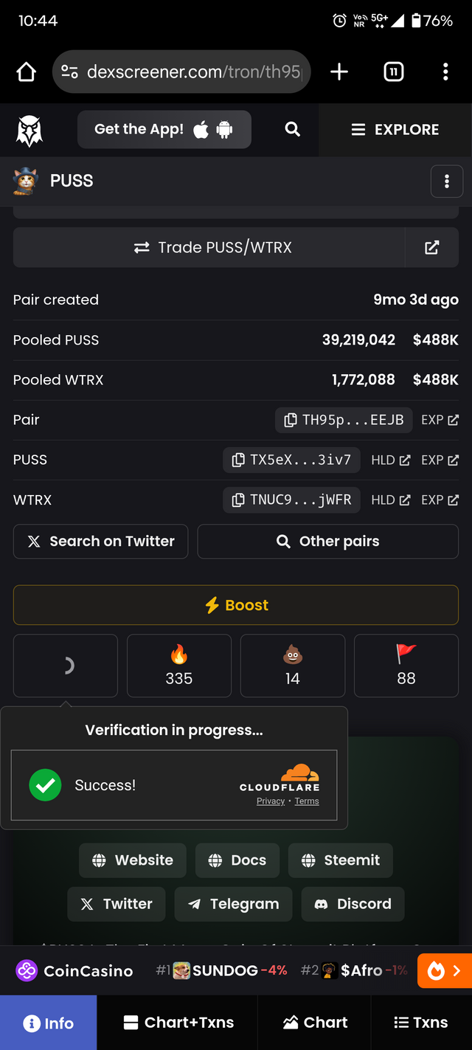Open trade in external window icon
472x1050 pixels.
click(432, 247)
